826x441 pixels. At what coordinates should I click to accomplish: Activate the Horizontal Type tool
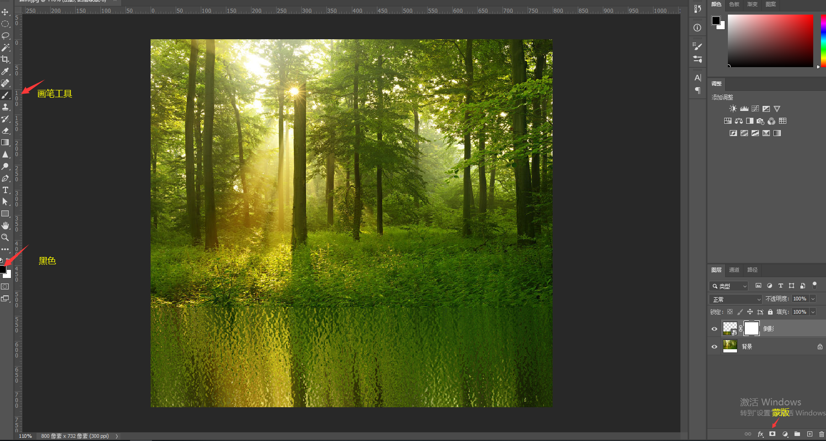5,190
